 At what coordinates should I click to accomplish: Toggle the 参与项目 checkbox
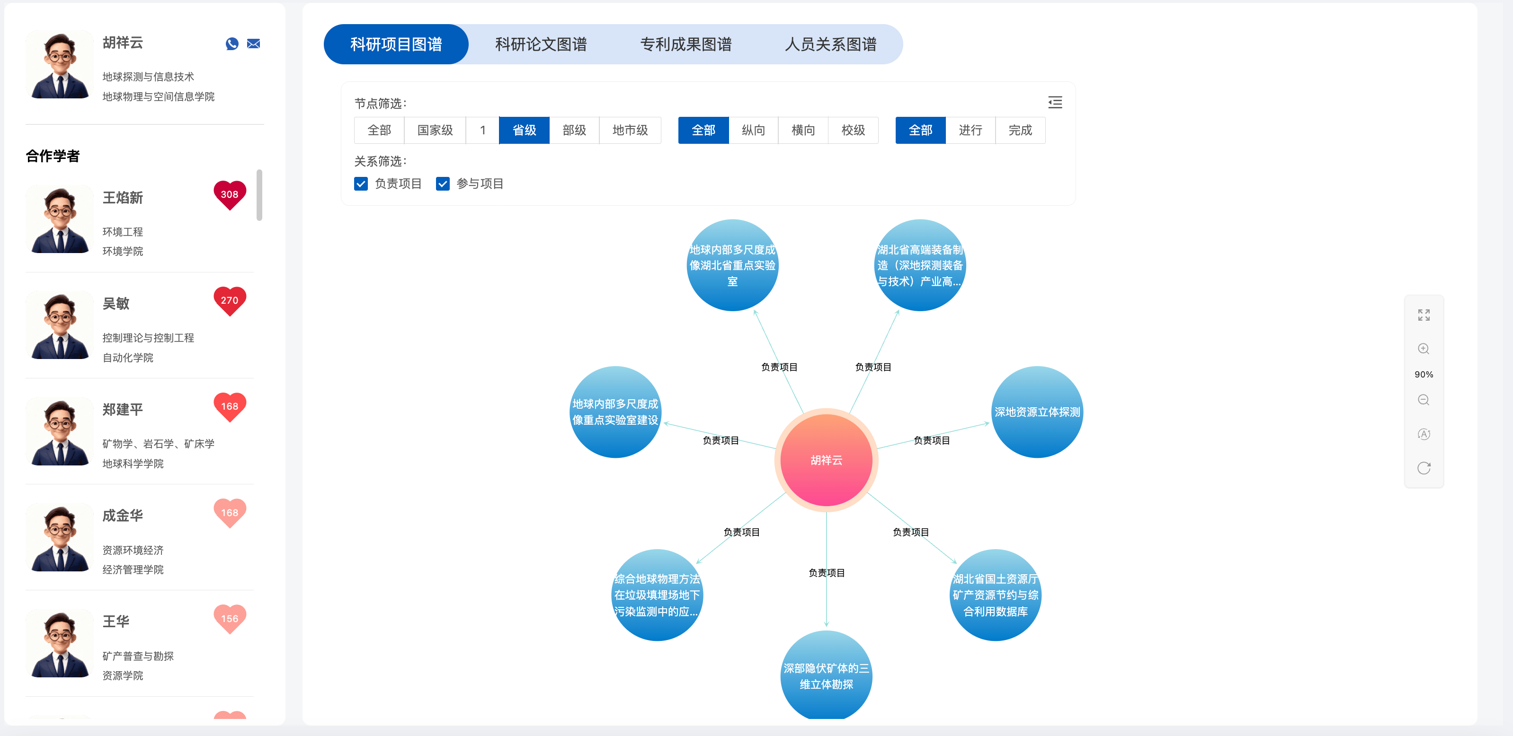tap(442, 184)
